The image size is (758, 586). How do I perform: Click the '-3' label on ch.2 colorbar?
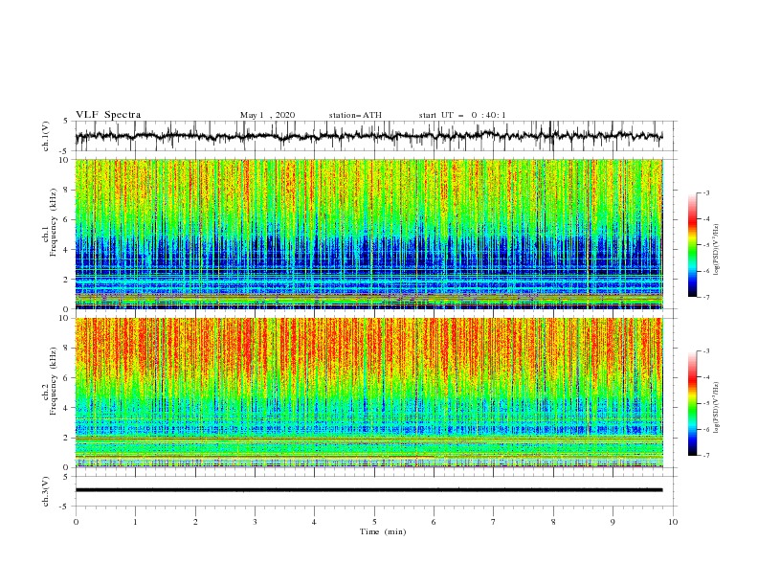coord(706,351)
